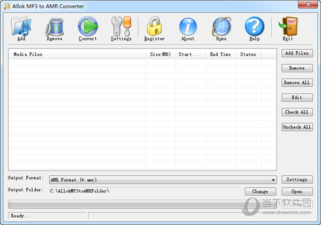
Task: Click the Remove All button
Action: (x=297, y=83)
